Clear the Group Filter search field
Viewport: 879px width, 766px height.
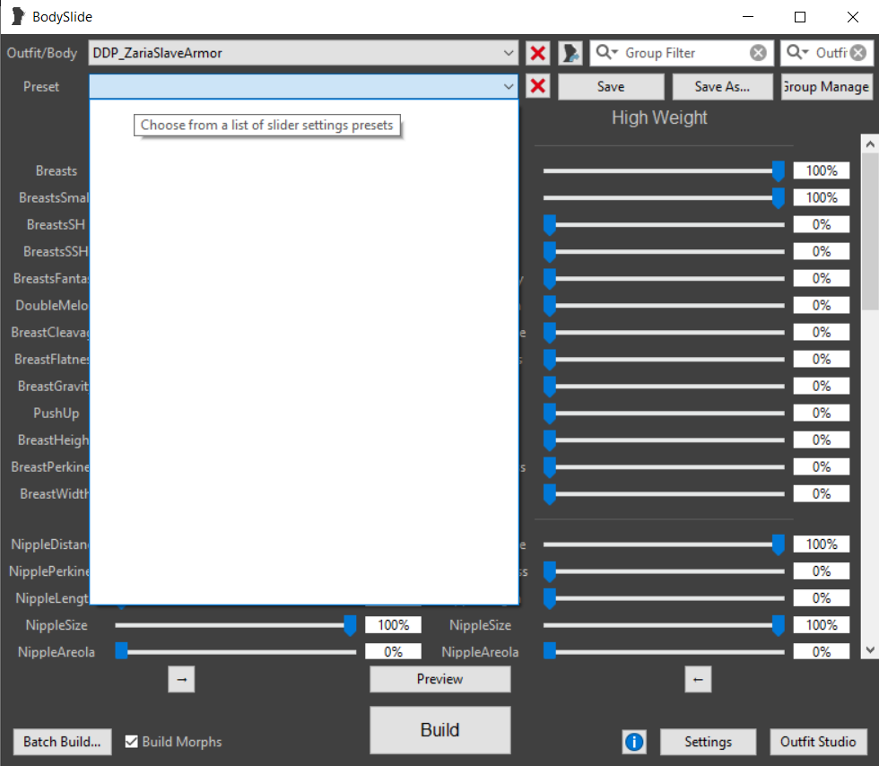pyautogui.click(x=758, y=53)
